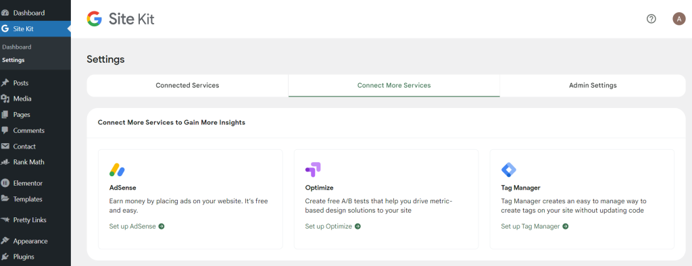This screenshot has height=266, width=692.
Task: Click the AdSense logo icon
Action: pos(117,170)
